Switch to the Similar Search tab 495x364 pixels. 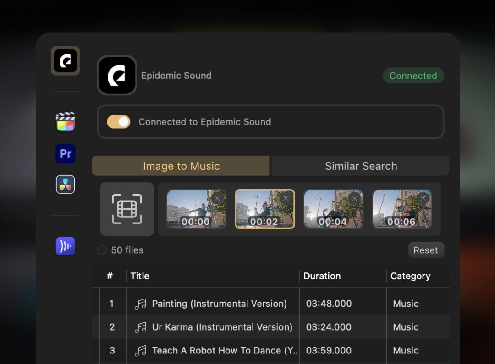[x=361, y=166]
